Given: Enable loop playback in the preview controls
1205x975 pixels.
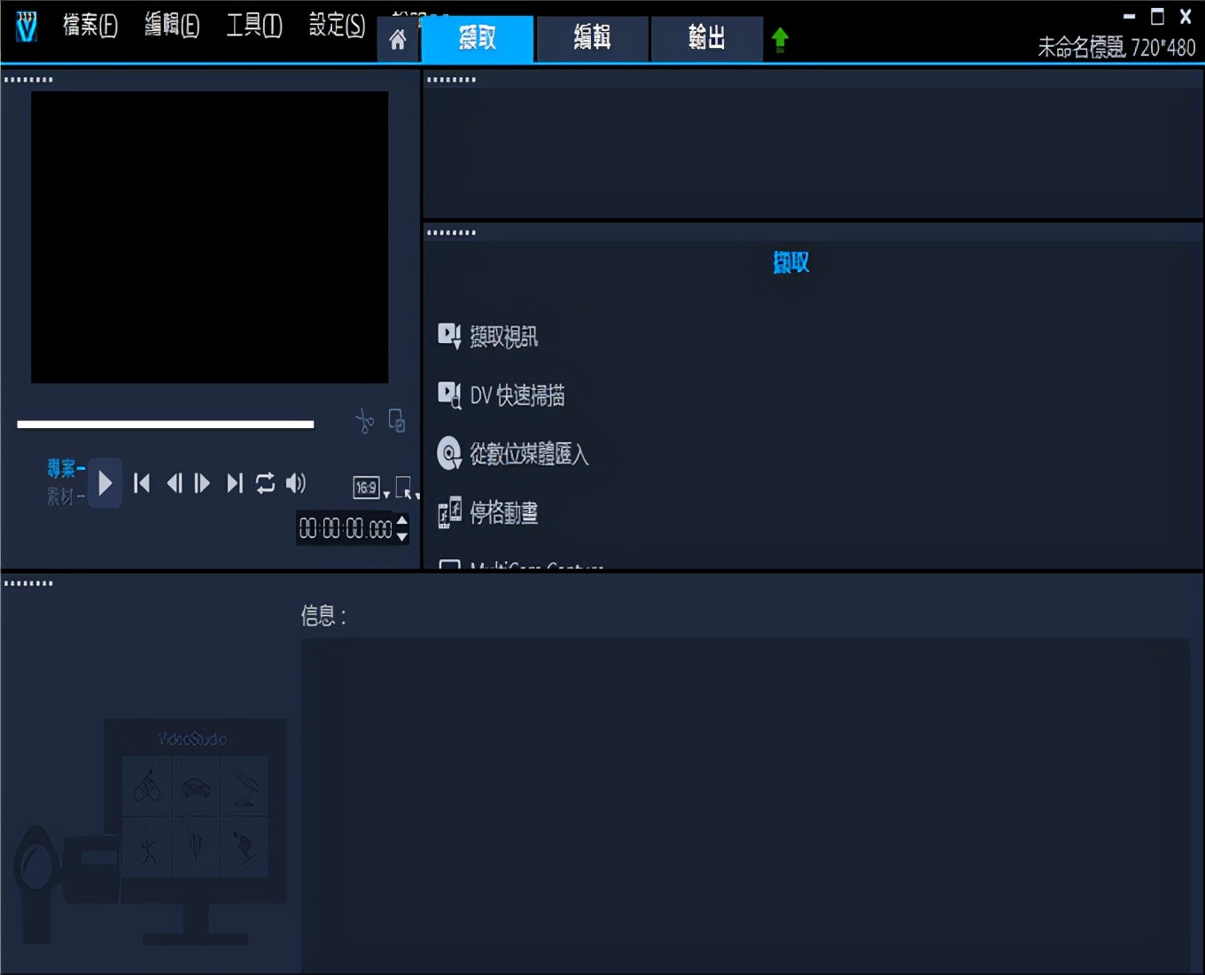Looking at the screenshot, I should pos(265,483).
